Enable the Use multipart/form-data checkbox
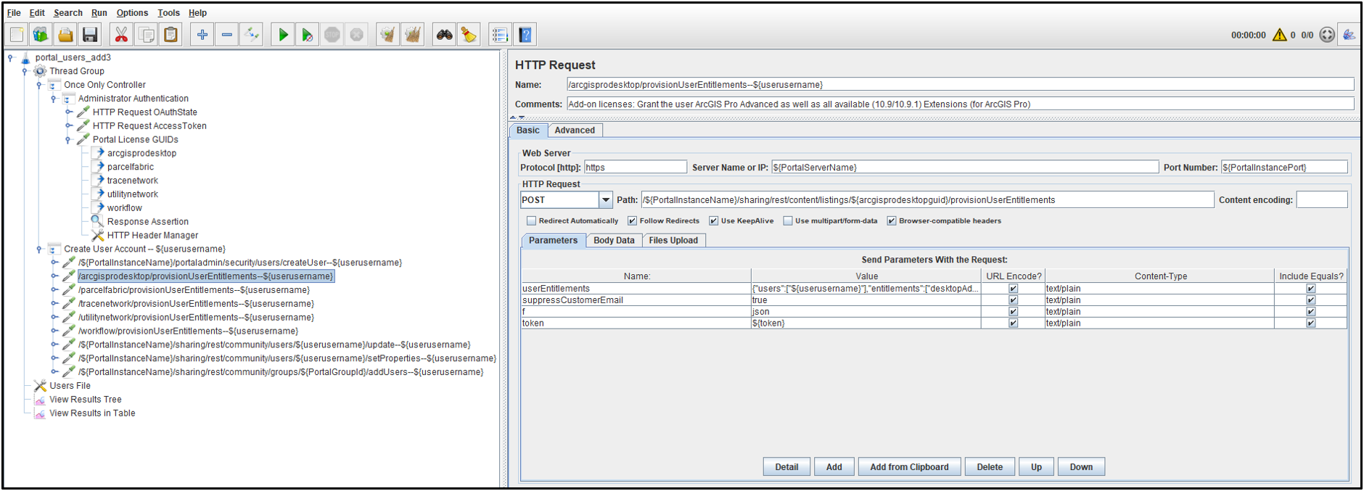This screenshot has height=491, width=1364. [787, 221]
